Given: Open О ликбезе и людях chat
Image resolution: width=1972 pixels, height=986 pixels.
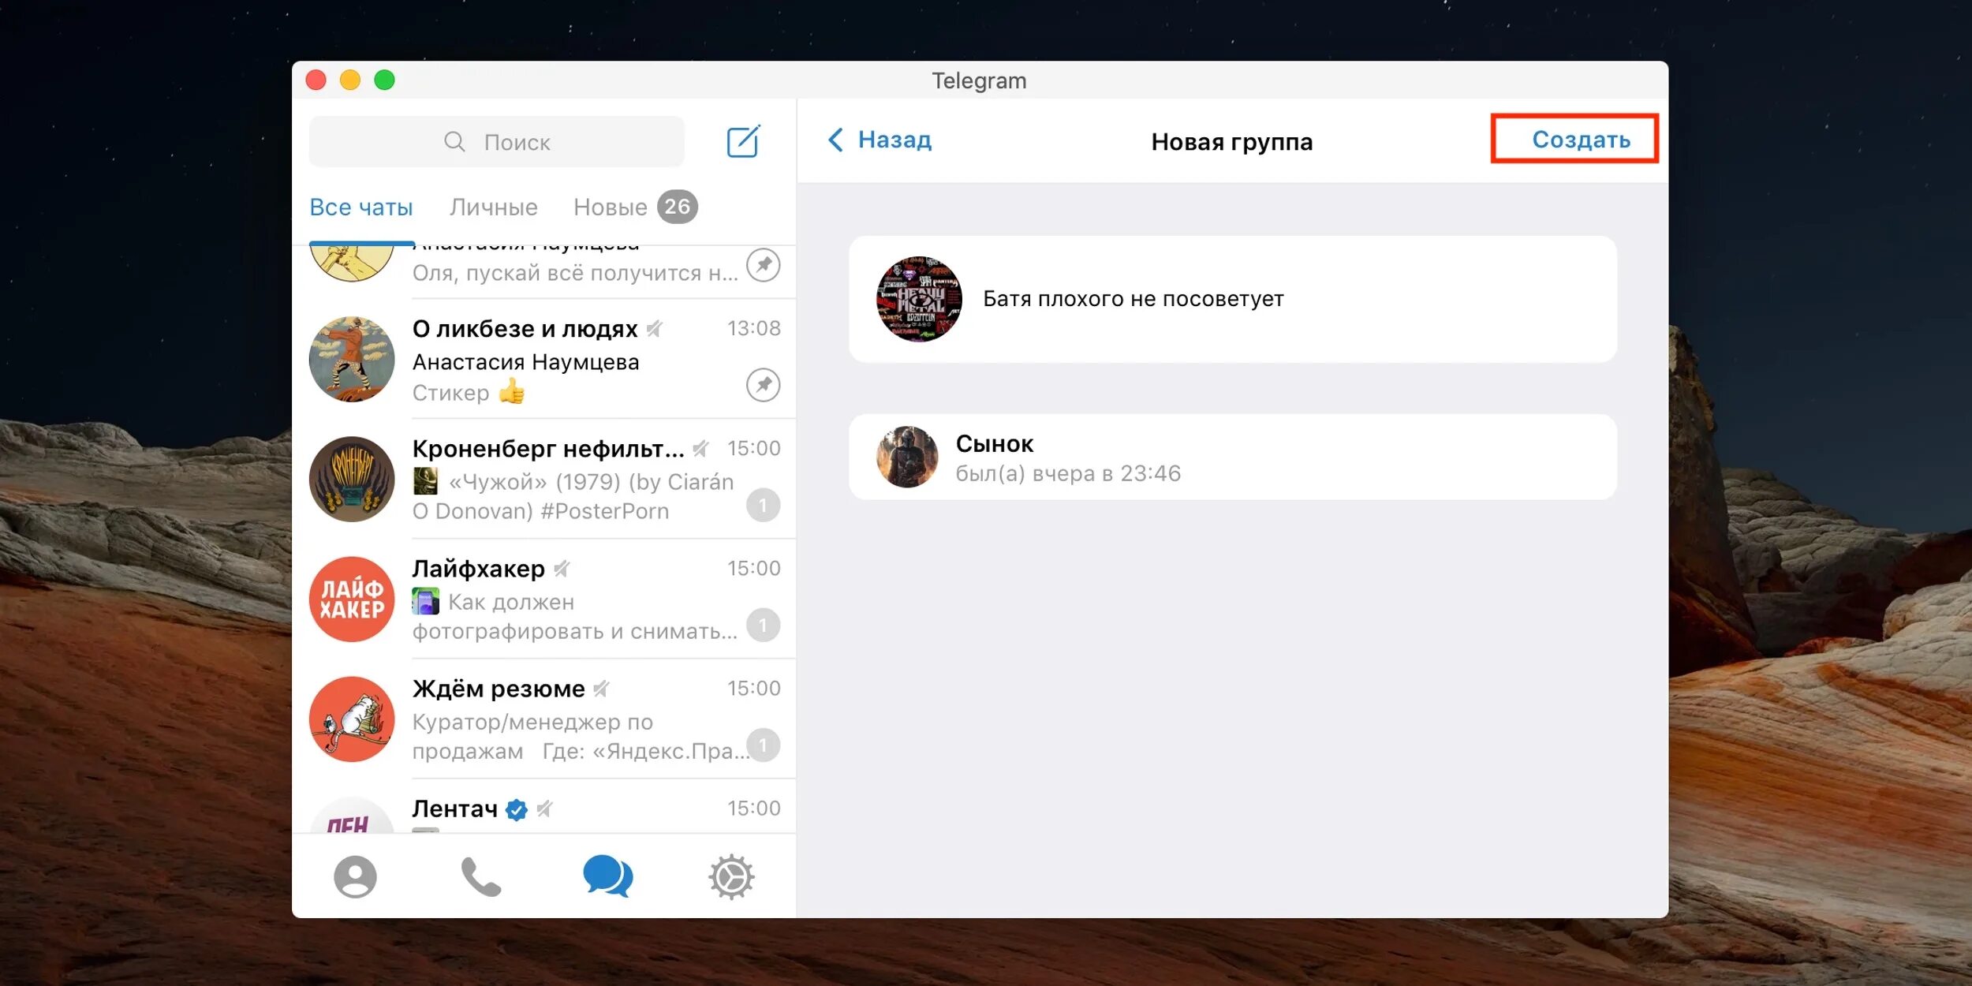Looking at the screenshot, I should pos(544,360).
